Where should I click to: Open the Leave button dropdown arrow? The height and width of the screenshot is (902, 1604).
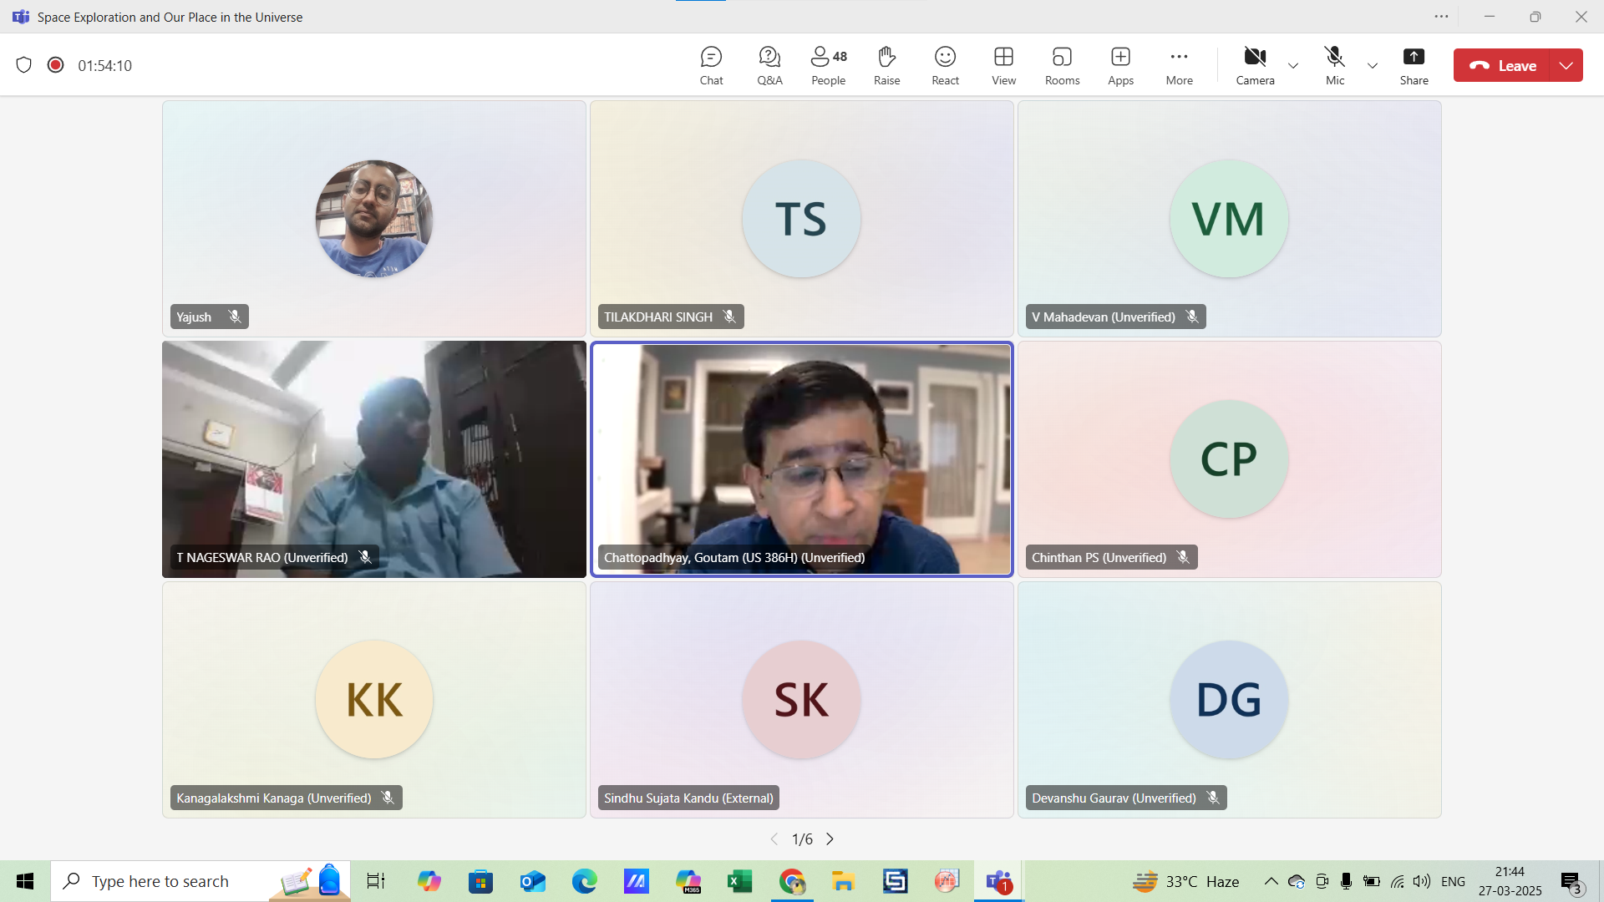[1566, 65]
